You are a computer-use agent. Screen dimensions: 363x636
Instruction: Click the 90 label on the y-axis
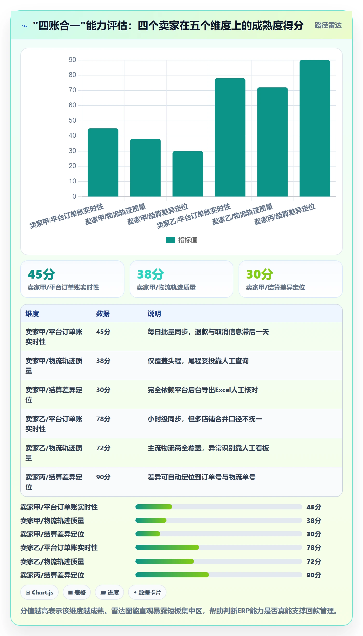[72, 60]
